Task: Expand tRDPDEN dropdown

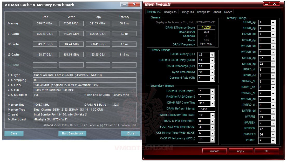Action: 273,129
